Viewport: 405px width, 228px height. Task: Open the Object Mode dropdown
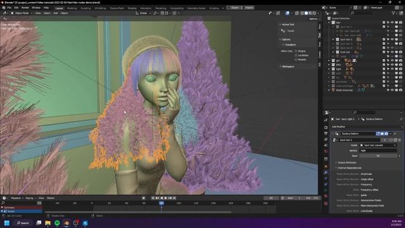tap(22, 13)
